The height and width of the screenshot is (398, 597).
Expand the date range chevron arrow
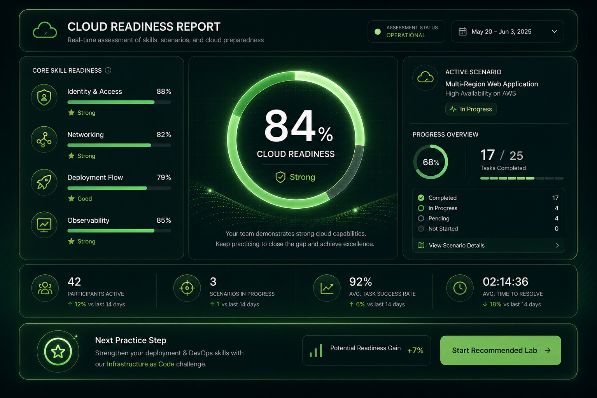[555, 31]
